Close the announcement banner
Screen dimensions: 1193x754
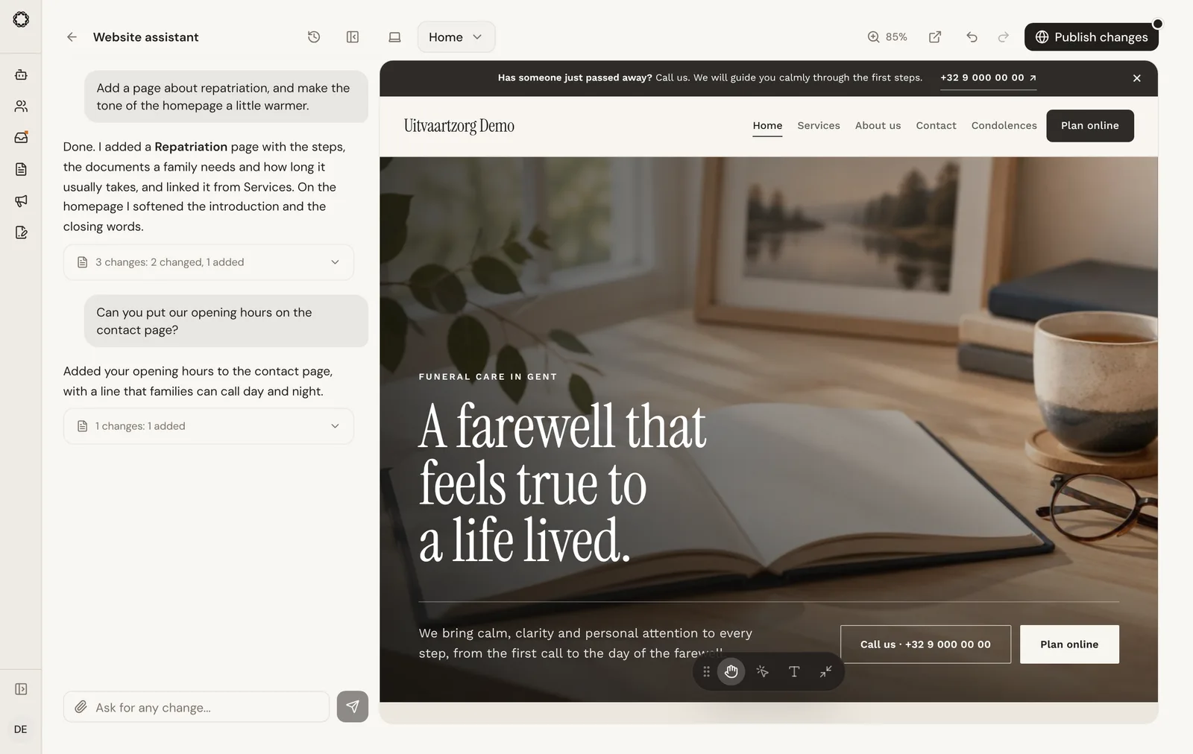(1137, 78)
